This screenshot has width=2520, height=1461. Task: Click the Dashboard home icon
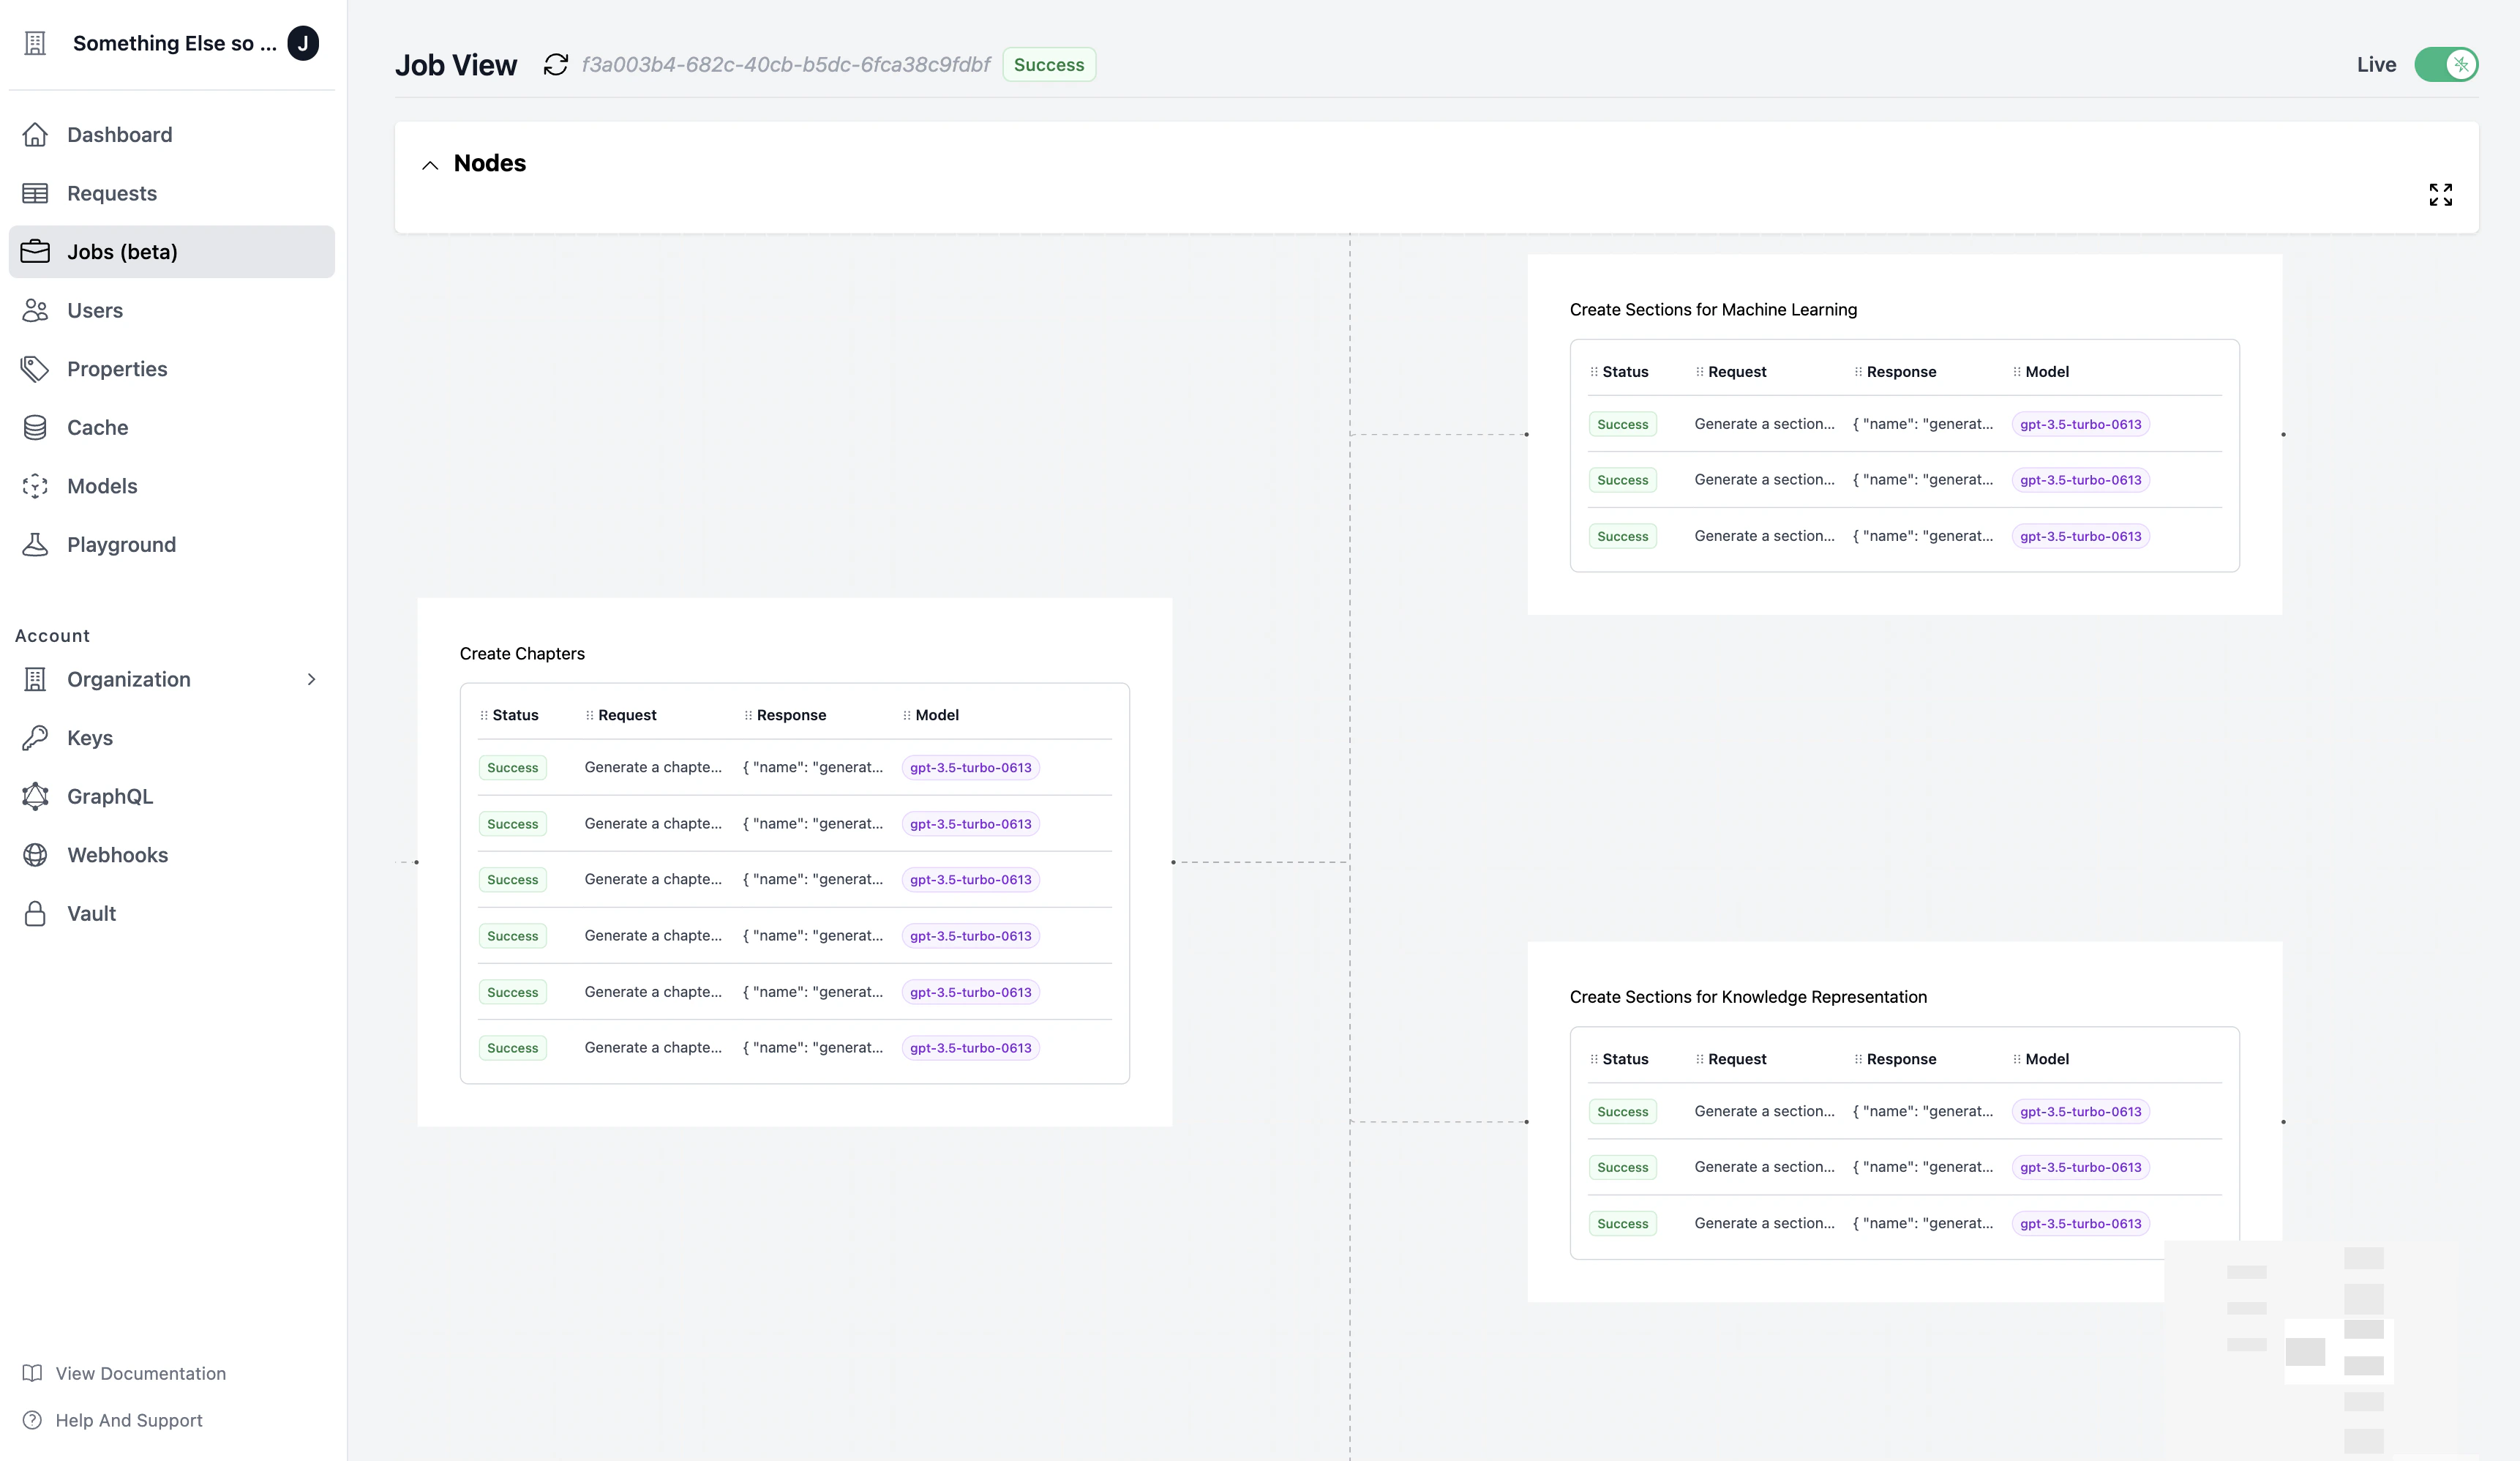coord(35,135)
